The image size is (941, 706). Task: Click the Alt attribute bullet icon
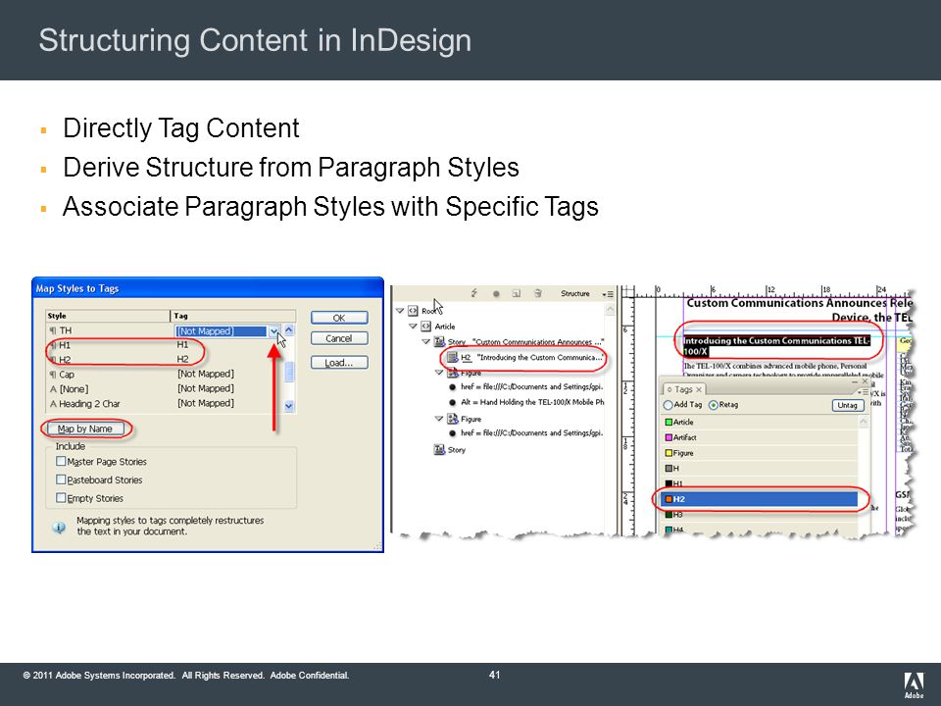click(x=453, y=403)
